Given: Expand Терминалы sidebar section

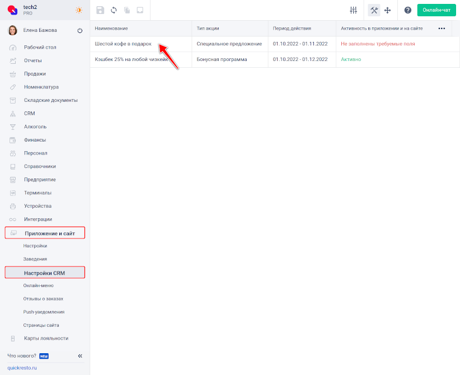Looking at the screenshot, I should pyautogui.click(x=38, y=193).
